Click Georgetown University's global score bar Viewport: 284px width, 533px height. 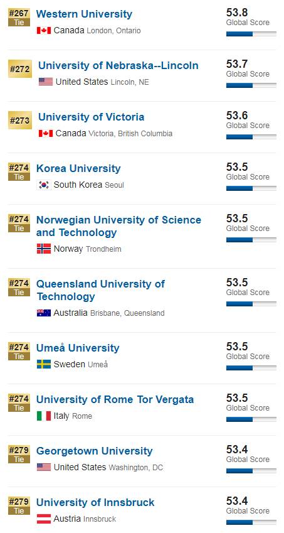[251, 471]
